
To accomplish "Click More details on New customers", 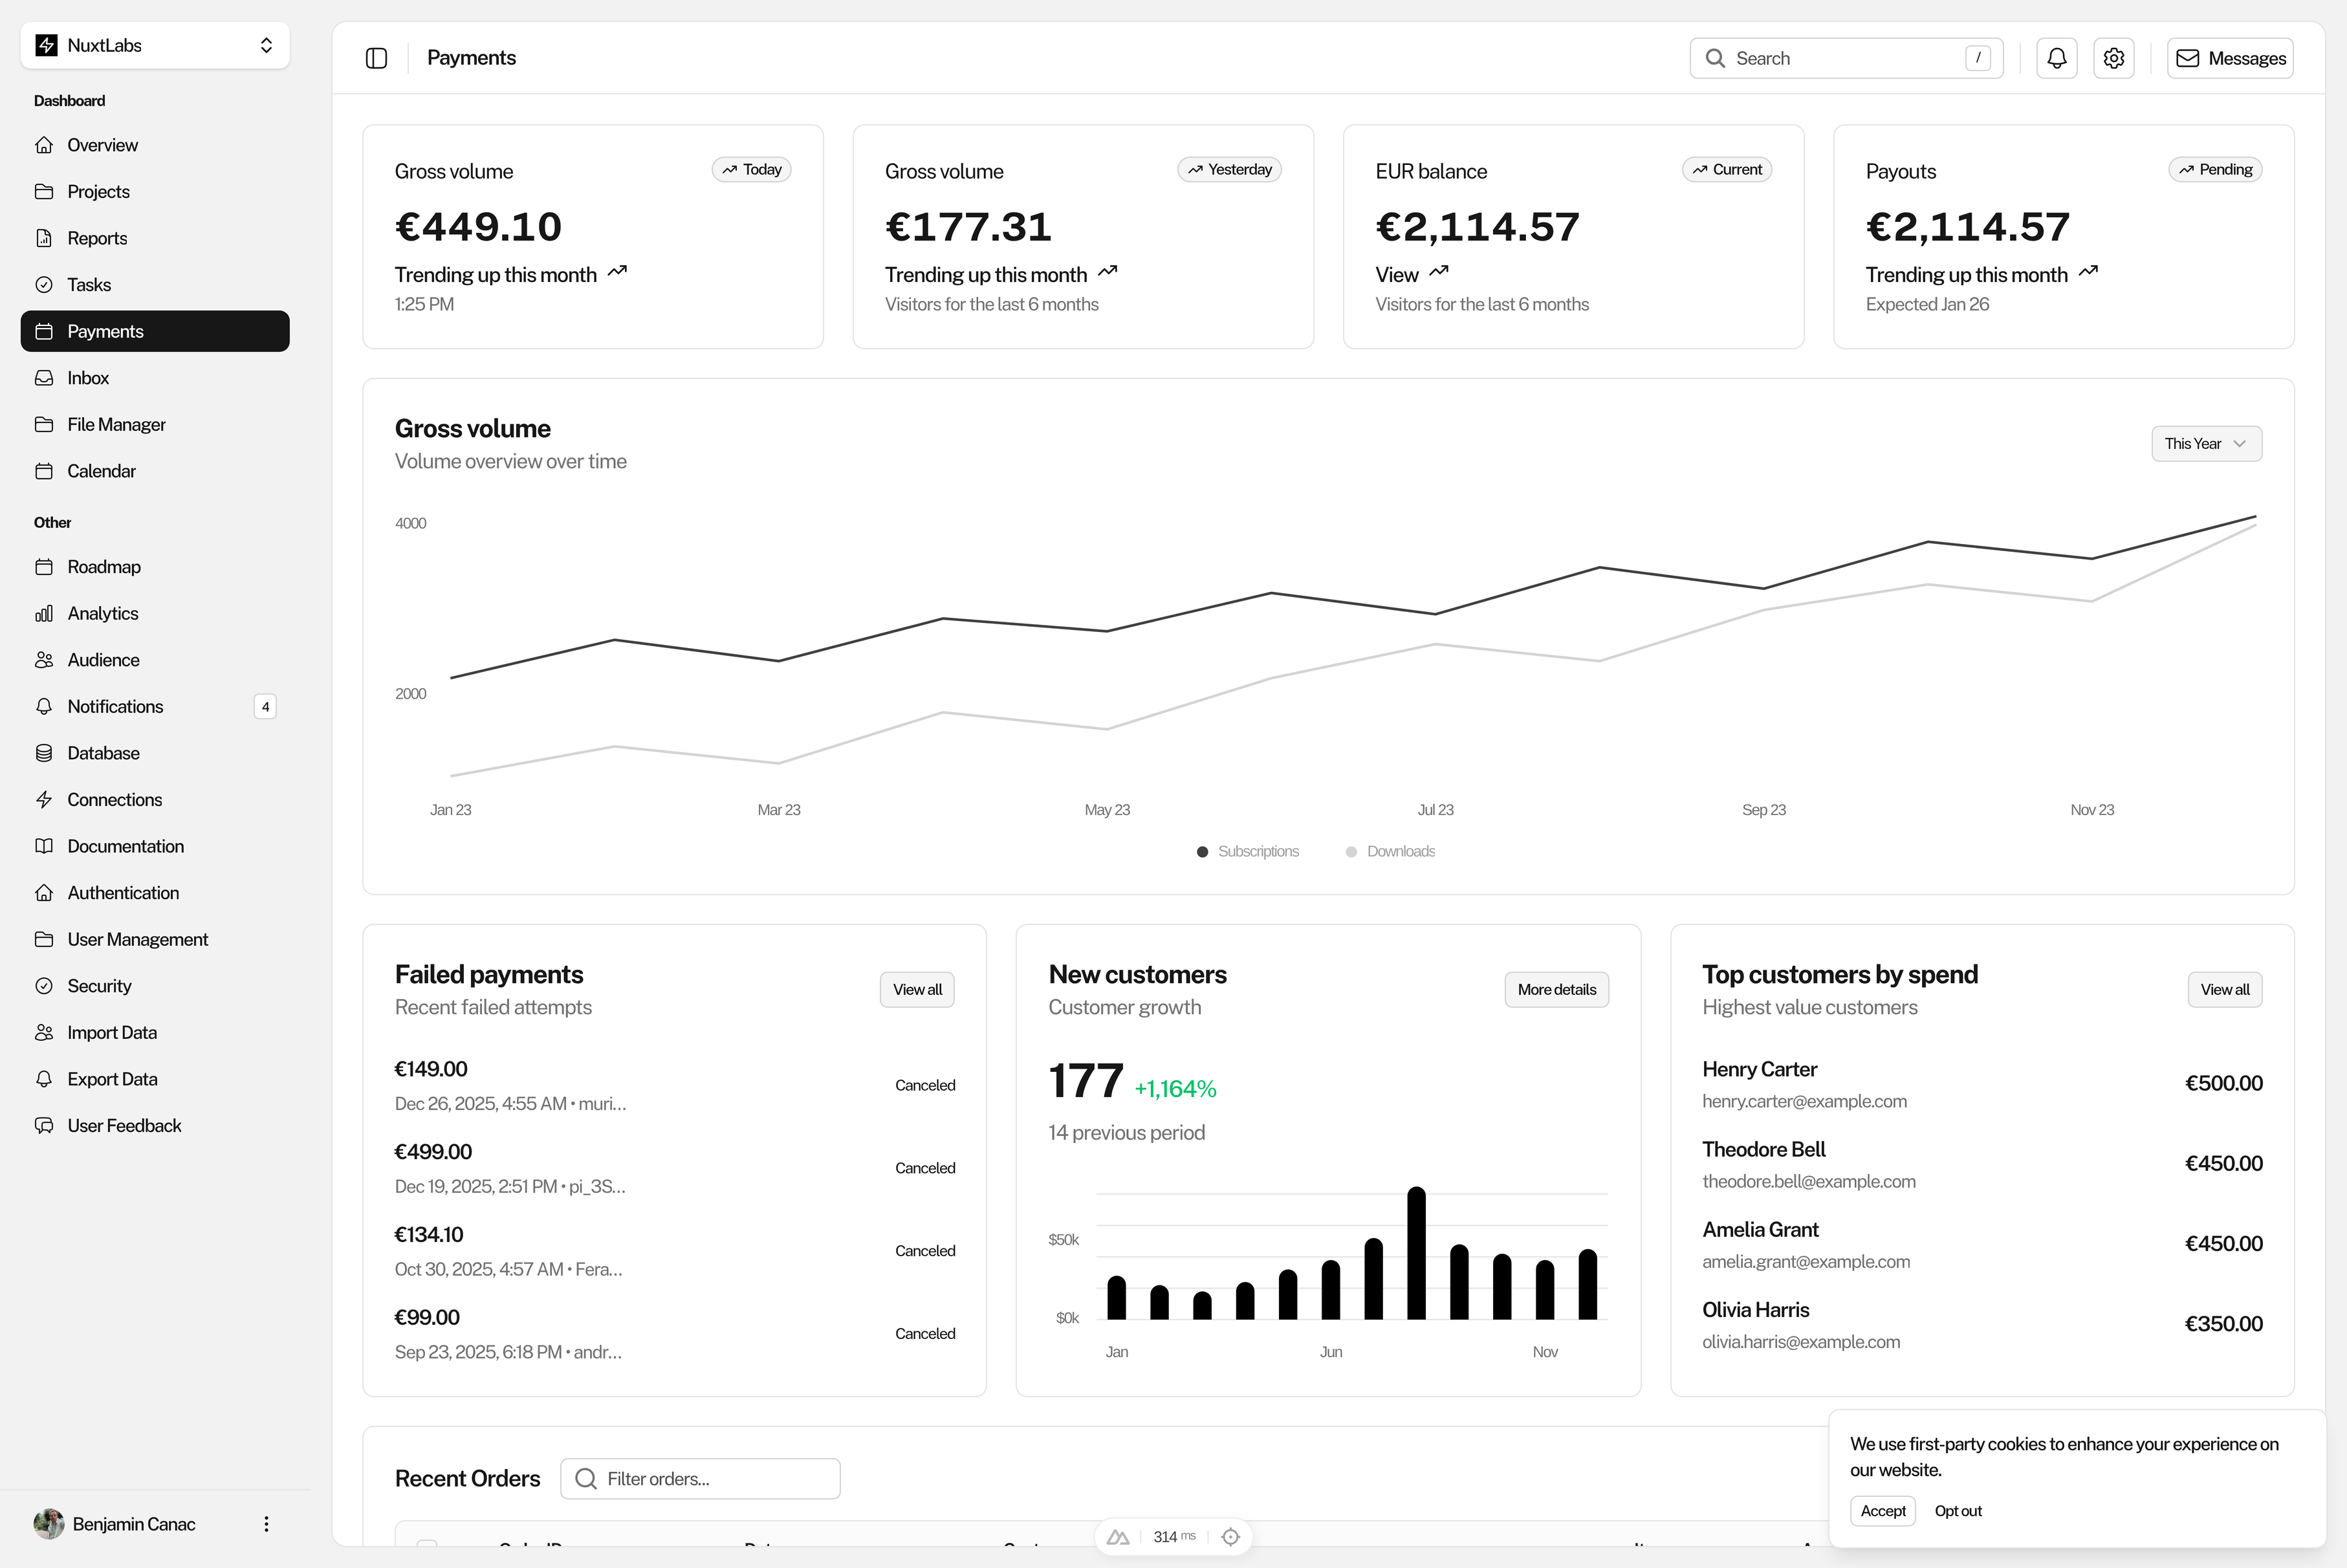I will [1555, 990].
